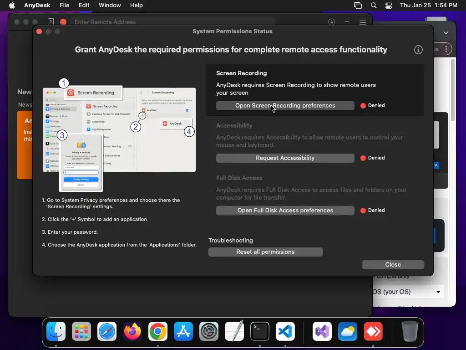The width and height of the screenshot is (466, 350).
Task: Open Safari from the Dock
Action: pyautogui.click(x=107, y=331)
